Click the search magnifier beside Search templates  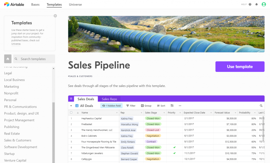[x=16, y=59]
